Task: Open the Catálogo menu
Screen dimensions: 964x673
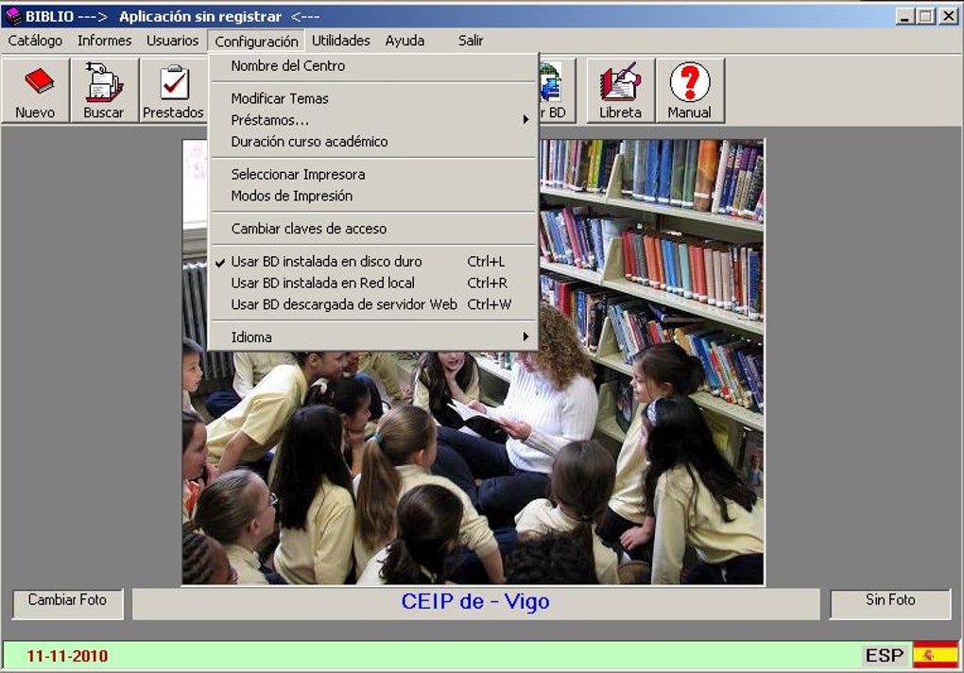Action: click(35, 41)
